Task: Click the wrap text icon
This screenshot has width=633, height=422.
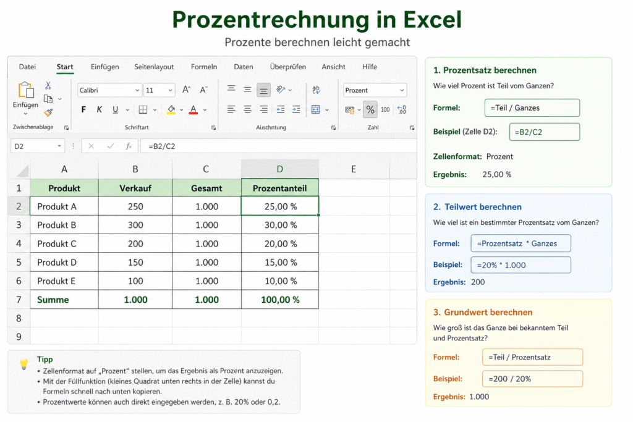Action: click(x=316, y=90)
